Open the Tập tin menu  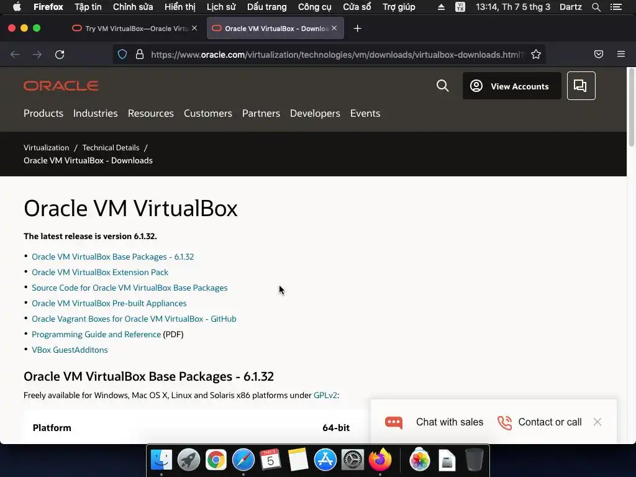88,7
